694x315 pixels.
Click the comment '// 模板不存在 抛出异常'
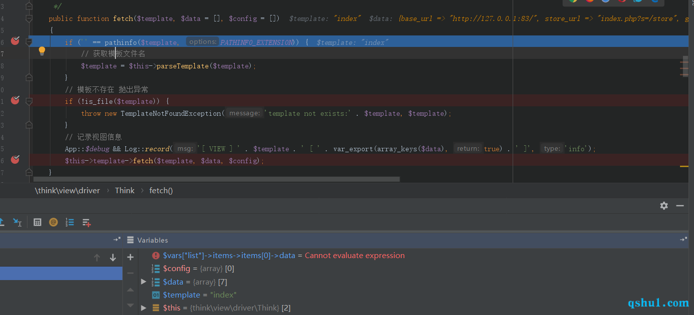[x=106, y=89]
